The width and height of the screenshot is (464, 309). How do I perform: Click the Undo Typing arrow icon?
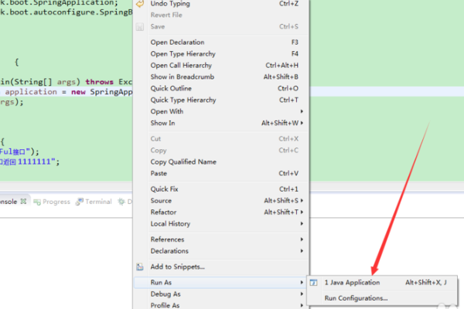(140, 4)
